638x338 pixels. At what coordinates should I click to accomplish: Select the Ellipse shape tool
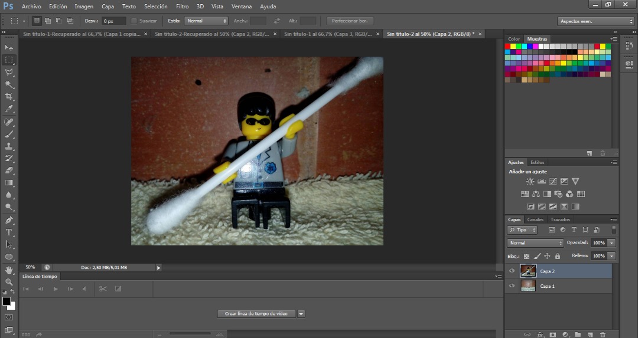pos(9,257)
